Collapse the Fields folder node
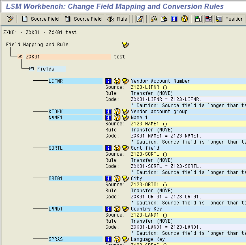The height and width of the screenshot is (245, 246). coord(31,69)
